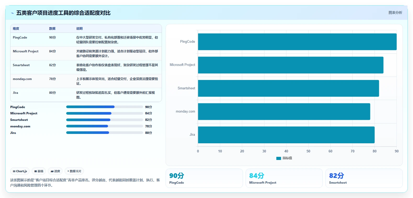Click the 84分 Microsoft Project summary card
The height and width of the screenshot is (198, 413).
coord(284,178)
